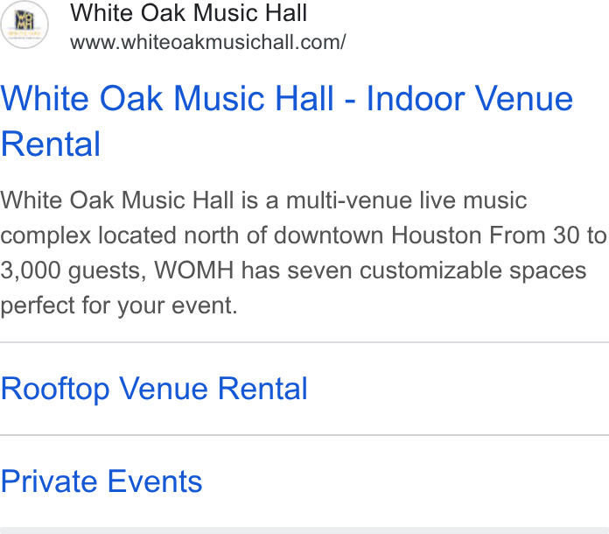
Task: Click the description snippet's first line
Action: (x=263, y=200)
